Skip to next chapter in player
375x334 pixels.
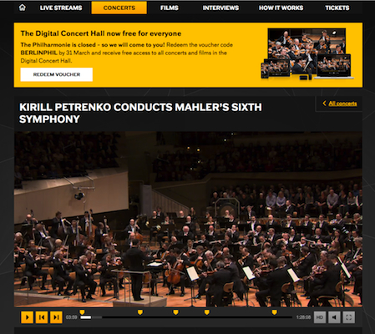[56, 317]
